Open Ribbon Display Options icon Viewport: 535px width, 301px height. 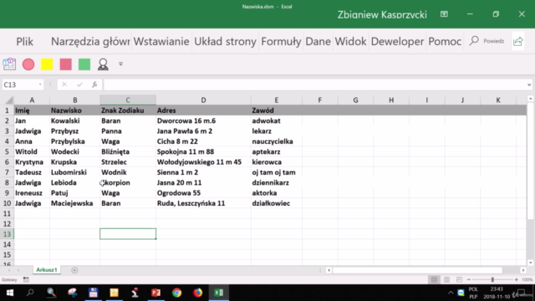444,14
